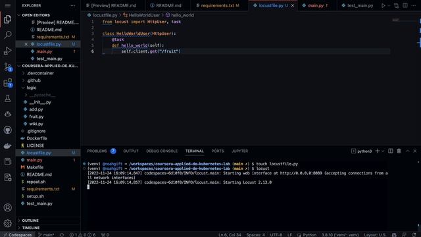Viewport: 421px width, 237px height.
Task: Open editor More Actions ellipsis
Action: pyautogui.click(x=414, y=5)
